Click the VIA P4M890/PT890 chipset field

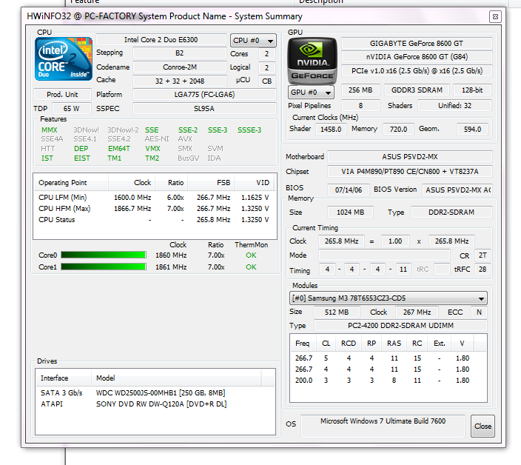(x=410, y=172)
